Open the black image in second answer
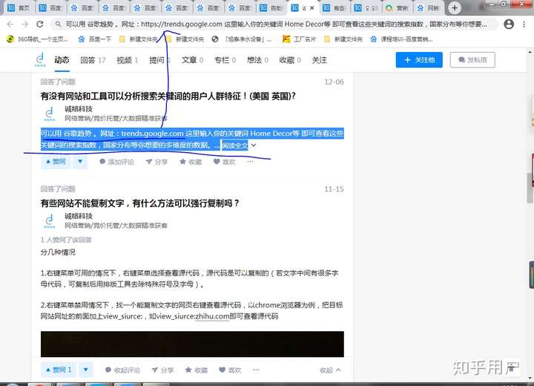Image resolution: width=534 pixels, height=386 pixels. (192, 344)
